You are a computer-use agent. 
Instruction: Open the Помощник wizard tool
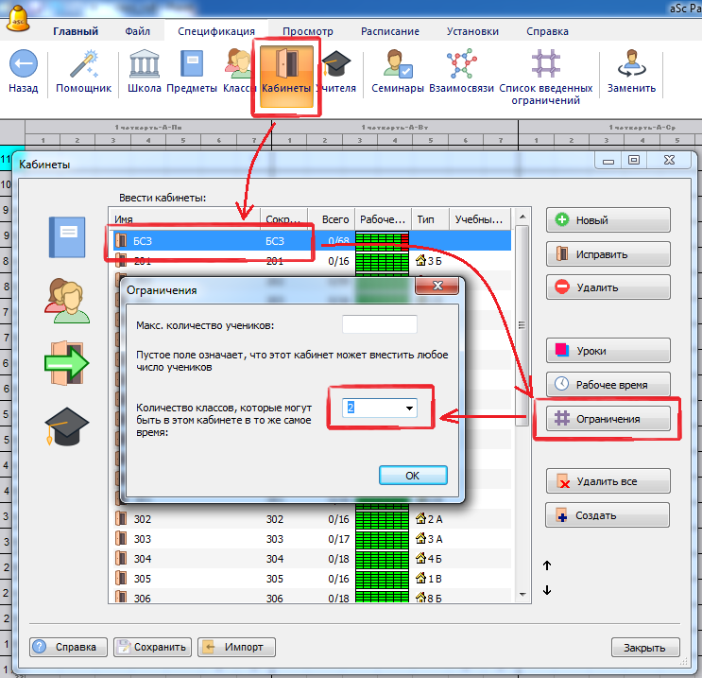click(84, 65)
